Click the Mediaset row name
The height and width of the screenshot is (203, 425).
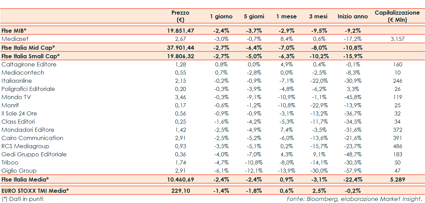point(15,39)
